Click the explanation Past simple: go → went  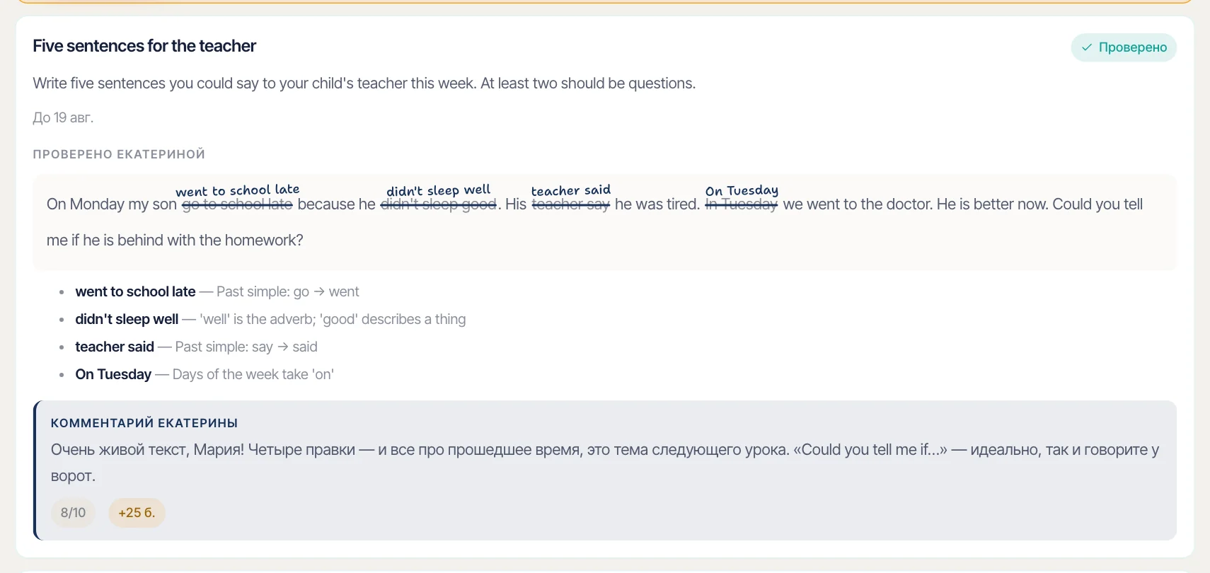[x=288, y=291]
